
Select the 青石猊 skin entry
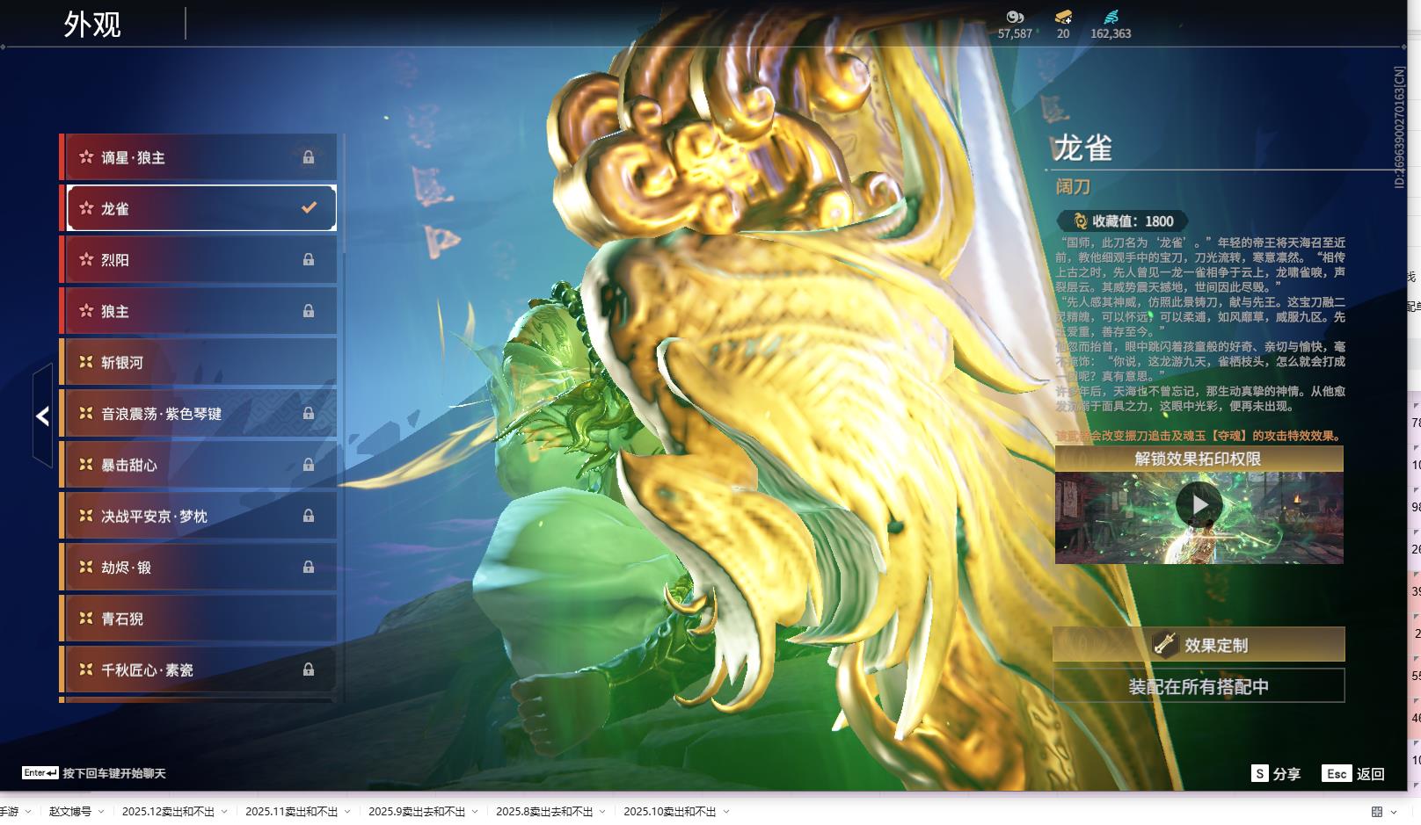pyautogui.click(x=199, y=619)
